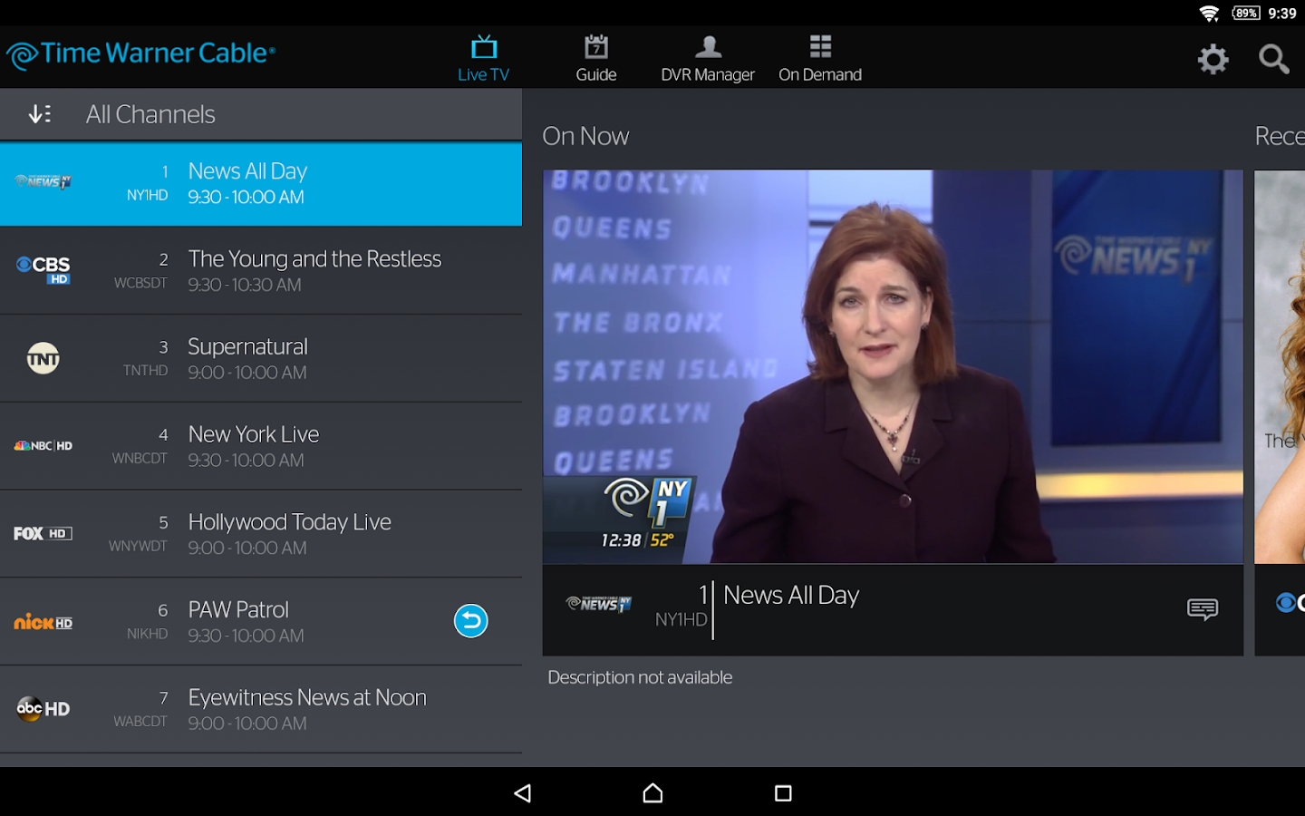This screenshot has height=816, width=1305.
Task: Click the WNYWDT channel callsign
Action: pos(138,546)
